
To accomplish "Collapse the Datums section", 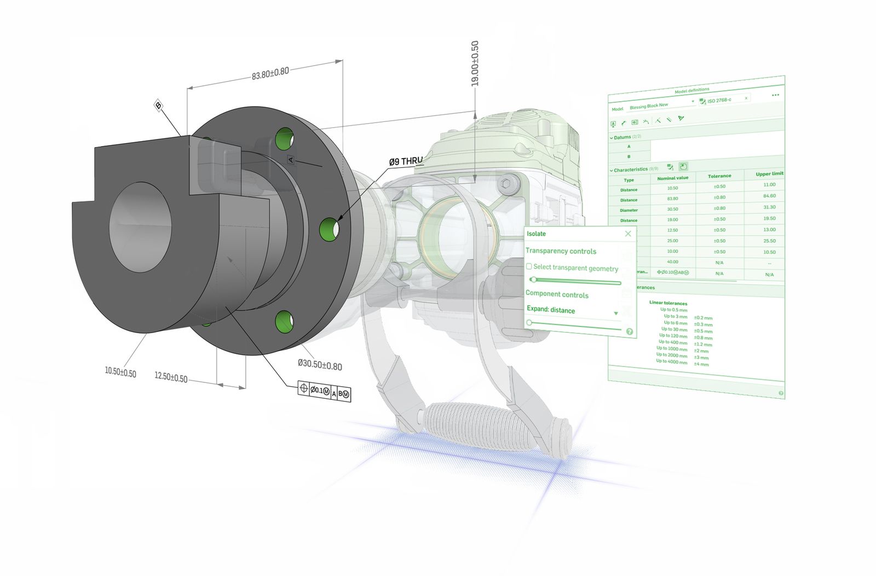I will point(611,137).
